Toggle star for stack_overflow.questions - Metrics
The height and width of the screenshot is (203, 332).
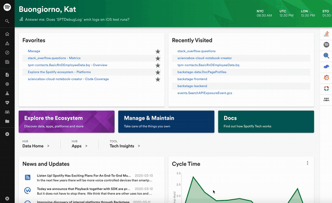[158, 59]
